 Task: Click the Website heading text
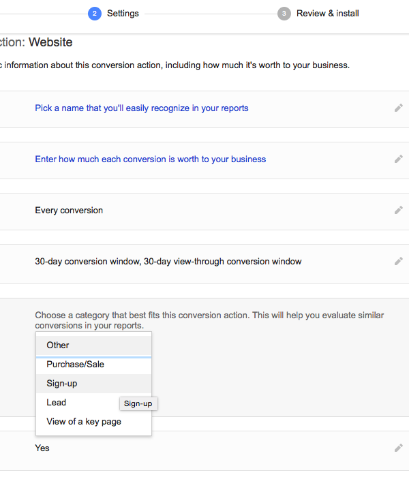pyautogui.click(x=50, y=42)
